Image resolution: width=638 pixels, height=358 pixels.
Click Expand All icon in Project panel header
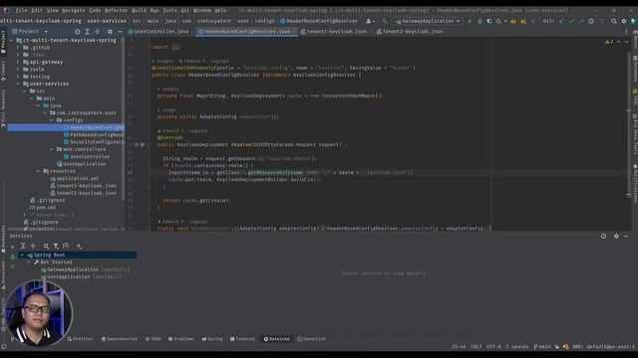pyautogui.click(x=87, y=31)
